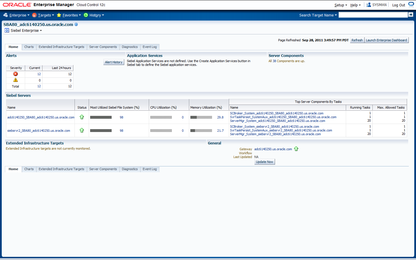Open ServerMgr_System_siebsrvr2_SBA80 component link

pyautogui.click(x=275, y=134)
